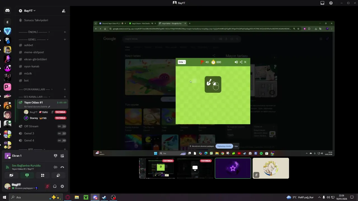Screen dimensions: 358x201
Task: Edit 'Bir kanal durumu belirle' status pencil
Action: [49, 107]
